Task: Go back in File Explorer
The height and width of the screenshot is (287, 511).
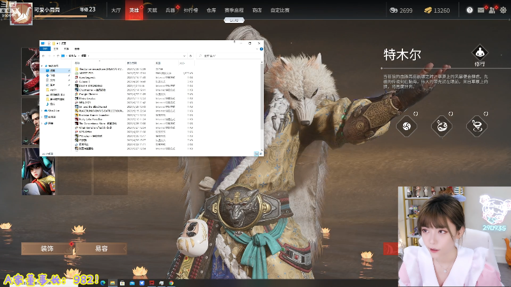Action: click(x=43, y=55)
